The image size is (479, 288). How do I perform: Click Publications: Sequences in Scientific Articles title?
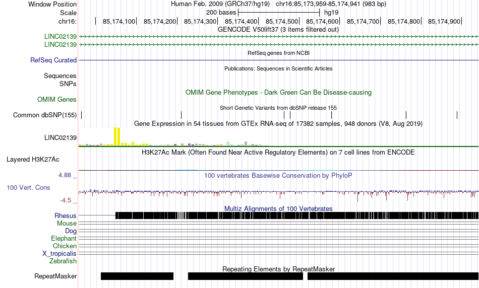coord(278,68)
